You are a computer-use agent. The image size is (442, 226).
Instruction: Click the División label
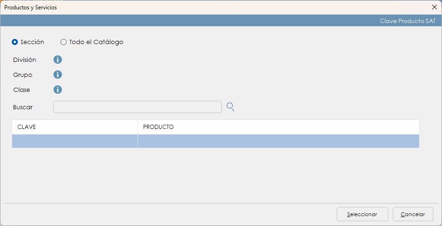click(24, 60)
